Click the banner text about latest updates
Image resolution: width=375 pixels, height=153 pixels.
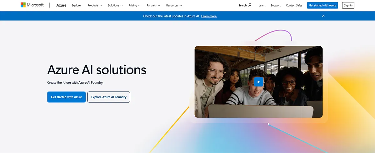tap(171, 16)
